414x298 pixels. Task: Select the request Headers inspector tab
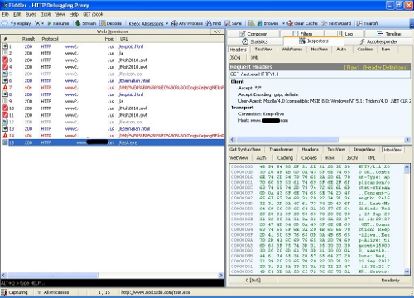[x=238, y=50]
